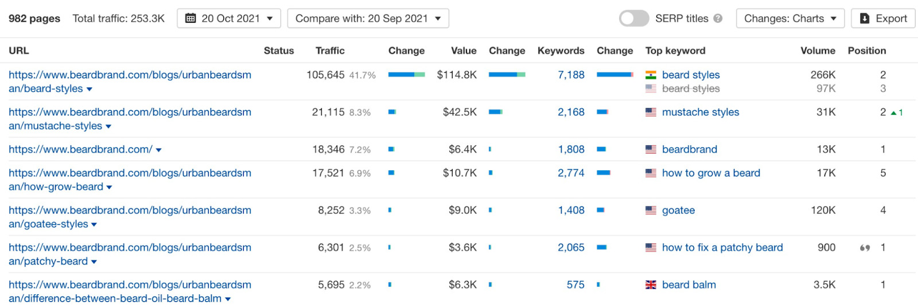This screenshot has width=918, height=308.
Task: Open the 20 Oct 2021 date dropdown
Action: 229,18
